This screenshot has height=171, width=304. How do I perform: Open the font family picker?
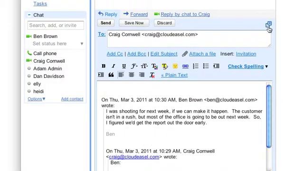click(134, 66)
